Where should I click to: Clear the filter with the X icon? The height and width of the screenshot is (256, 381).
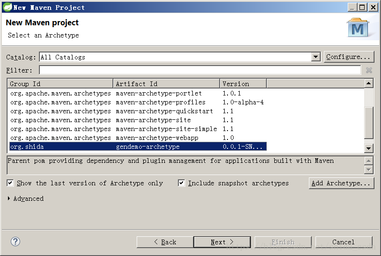pyautogui.click(x=369, y=70)
